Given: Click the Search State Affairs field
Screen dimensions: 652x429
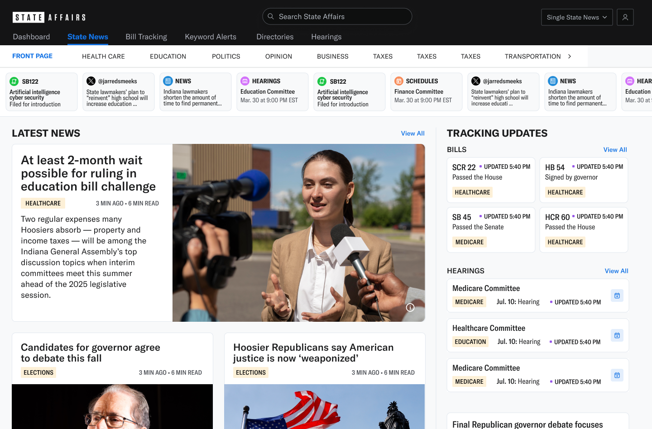Looking at the screenshot, I should (337, 16).
